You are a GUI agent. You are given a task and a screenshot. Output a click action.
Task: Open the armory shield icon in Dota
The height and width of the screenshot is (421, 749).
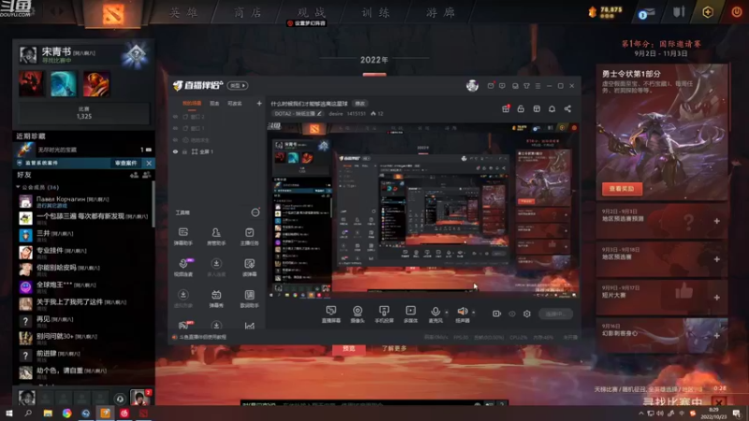pyautogui.click(x=679, y=12)
